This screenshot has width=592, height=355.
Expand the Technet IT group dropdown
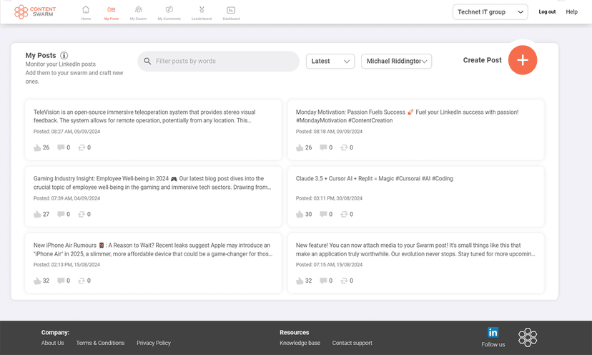tap(490, 11)
